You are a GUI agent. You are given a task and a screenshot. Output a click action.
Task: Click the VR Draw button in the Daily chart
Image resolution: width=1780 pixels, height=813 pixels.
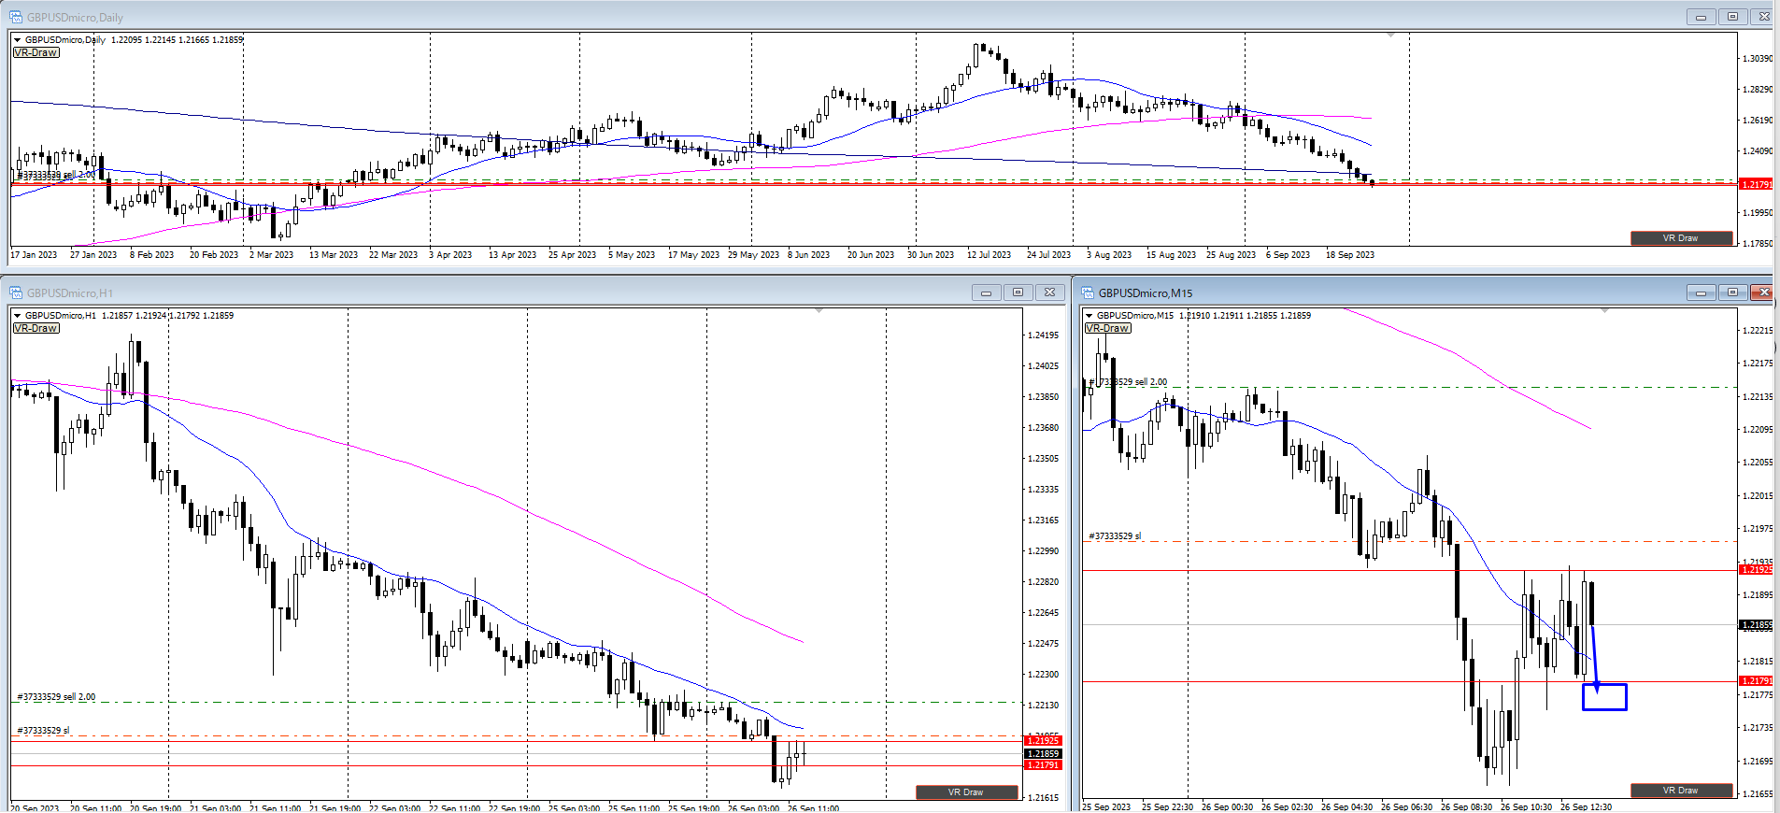click(x=1681, y=238)
